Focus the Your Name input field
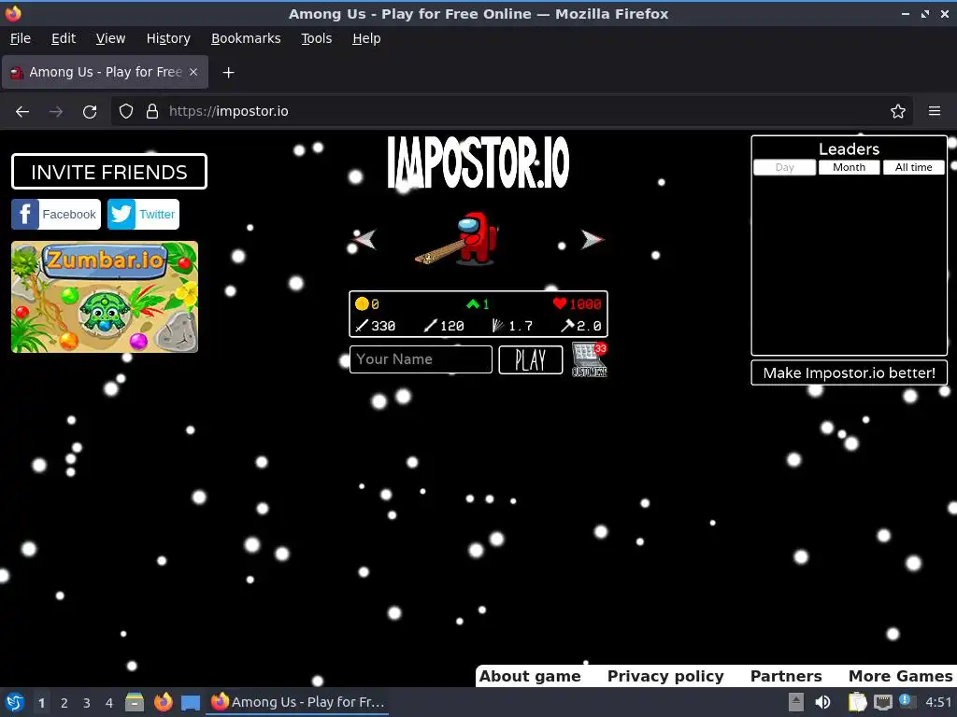The width and height of the screenshot is (957, 717). pyautogui.click(x=421, y=359)
